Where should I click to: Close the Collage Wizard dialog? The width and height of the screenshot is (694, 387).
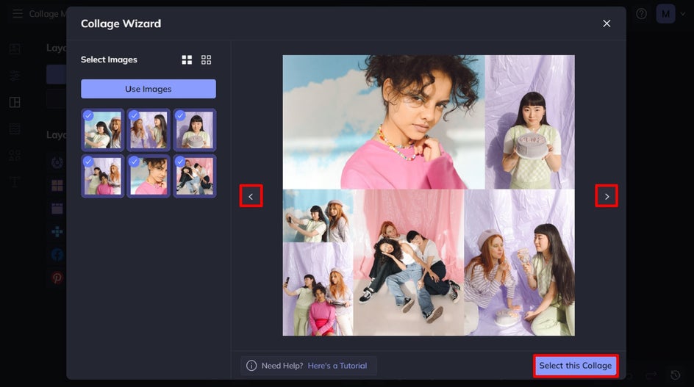coord(607,23)
